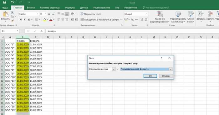Viewport: 219px width, 115px height.
Task: Click the red font color button
Action: (51, 20)
